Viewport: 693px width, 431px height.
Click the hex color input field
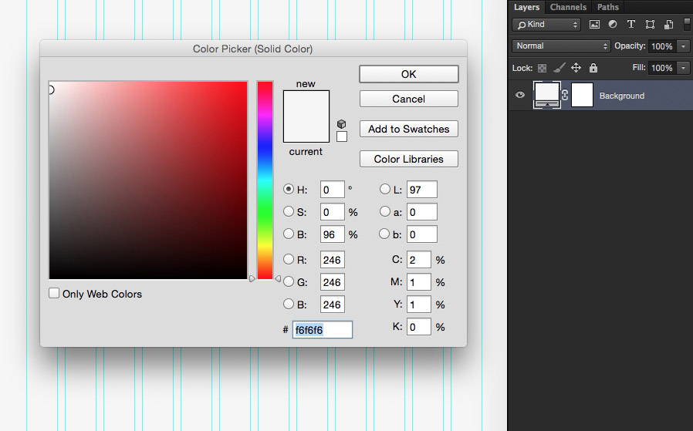(x=323, y=330)
